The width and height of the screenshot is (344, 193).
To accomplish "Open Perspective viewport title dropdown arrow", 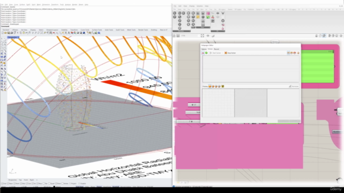I will pyautogui.click(x=18, y=37).
